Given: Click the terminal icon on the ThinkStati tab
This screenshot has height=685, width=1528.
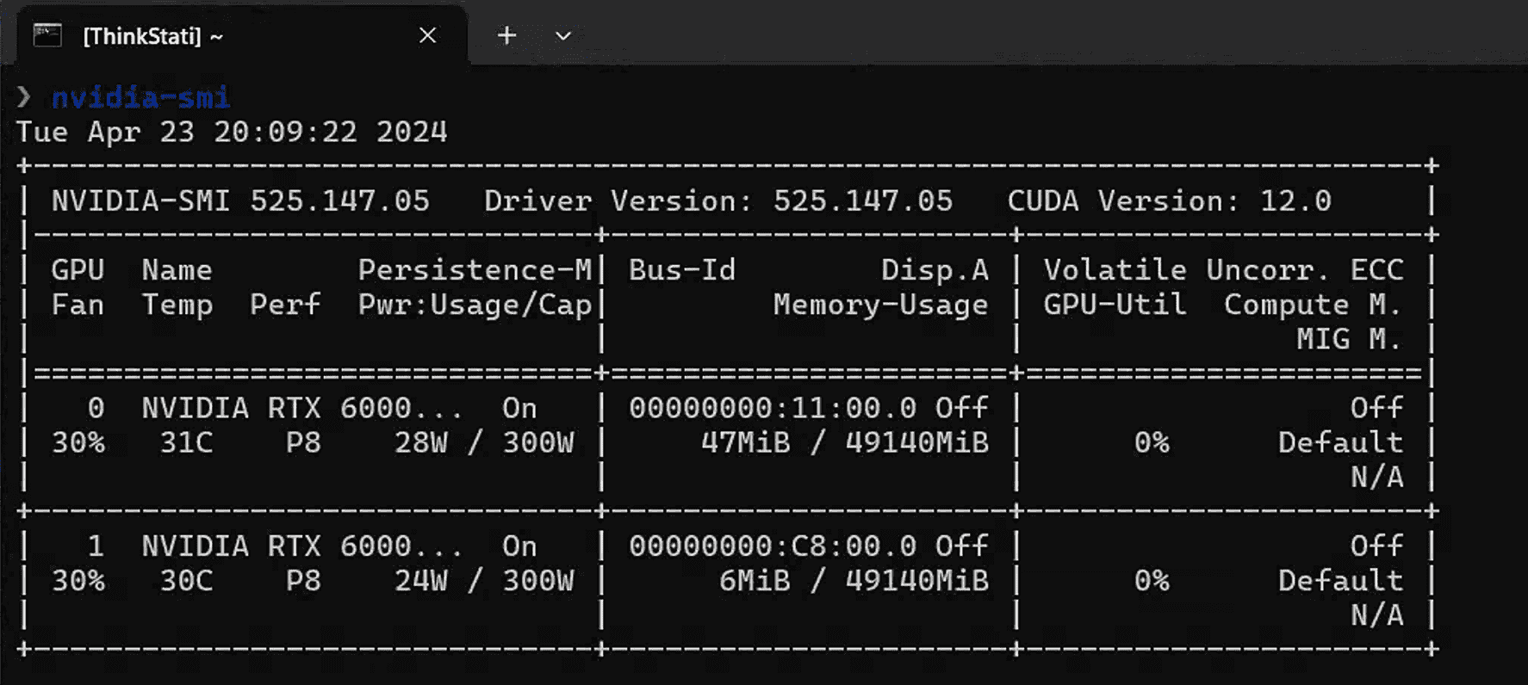Looking at the screenshot, I should coord(47,35).
